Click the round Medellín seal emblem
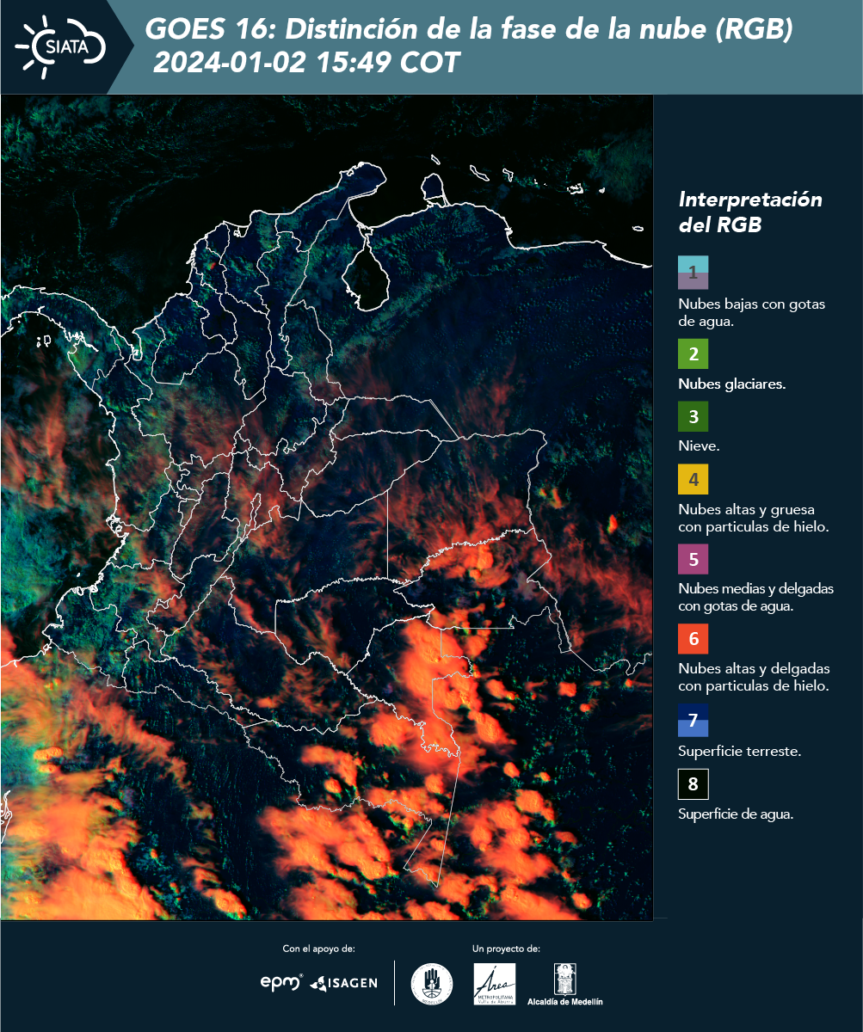The height and width of the screenshot is (1032, 863). tap(432, 983)
